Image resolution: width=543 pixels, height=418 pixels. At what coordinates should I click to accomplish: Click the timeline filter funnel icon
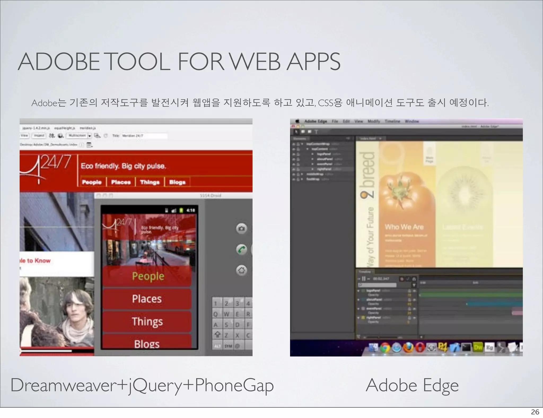tap(414, 285)
